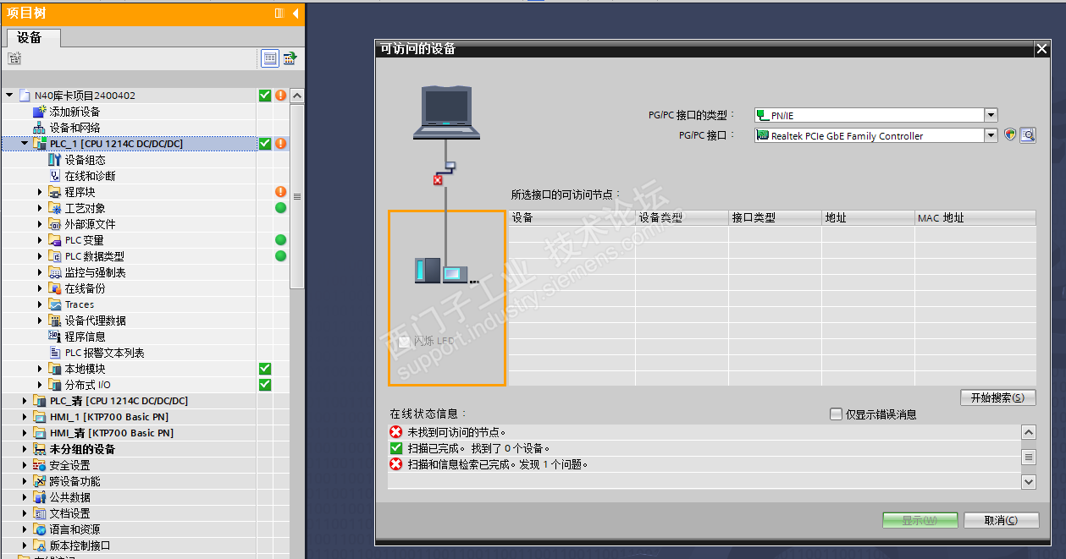Image resolution: width=1066 pixels, height=559 pixels.
Task: Click the green check on 分布式 I/O row
Action: click(265, 385)
